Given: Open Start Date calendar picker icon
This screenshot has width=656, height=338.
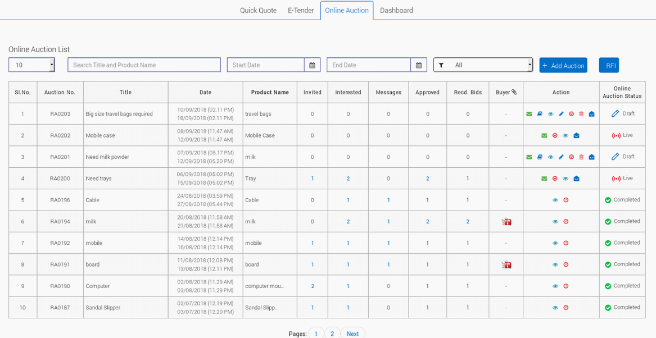Looking at the screenshot, I should click(x=312, y=65).
